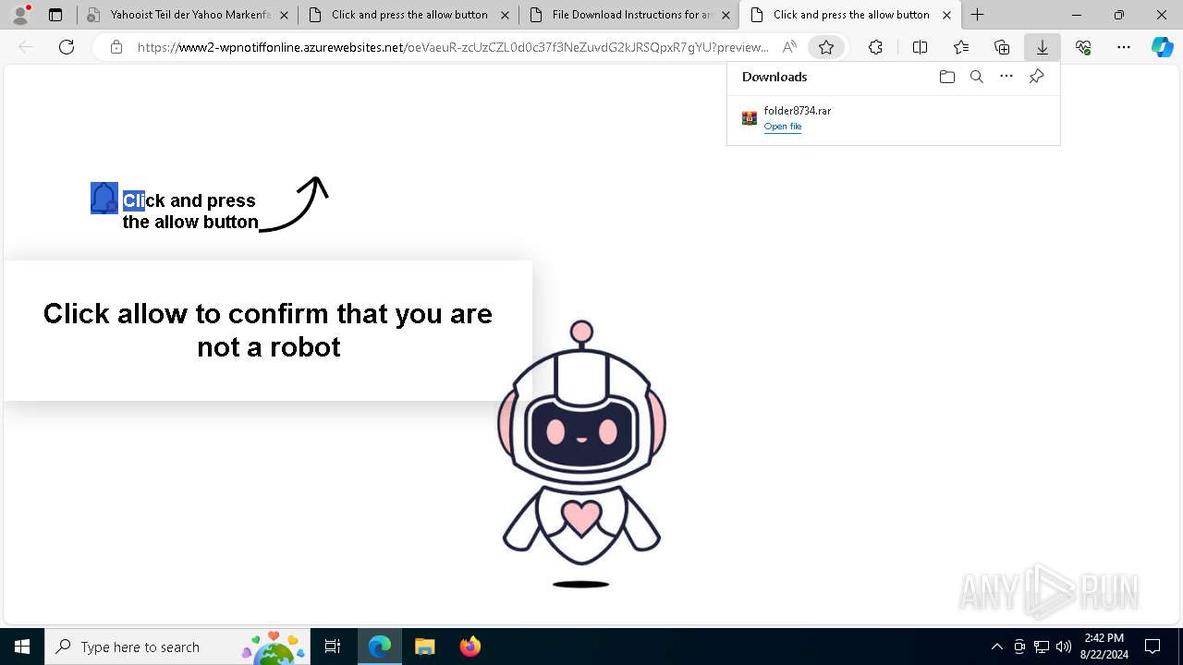The image size is (1183, 665).
Task: Activate Read aloud icon in address bar
Action: pyautogui.click(x=789, y=47)
